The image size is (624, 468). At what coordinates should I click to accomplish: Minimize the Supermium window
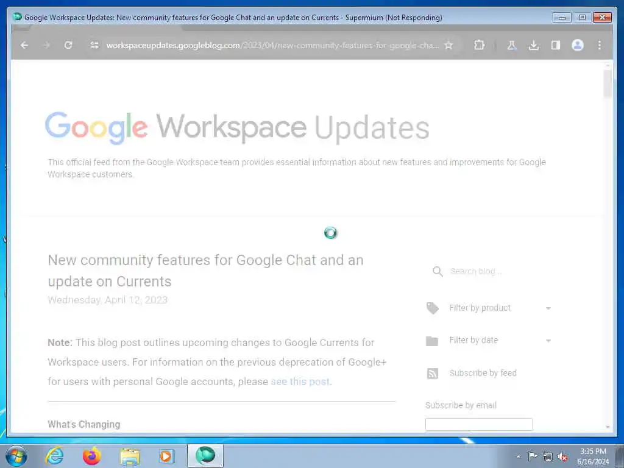(562, 18)
